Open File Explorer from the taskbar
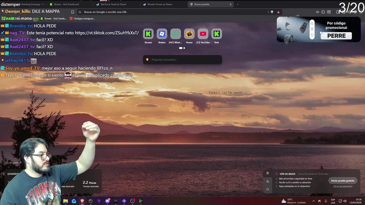The image size is (365, 205). click(66, 201)
